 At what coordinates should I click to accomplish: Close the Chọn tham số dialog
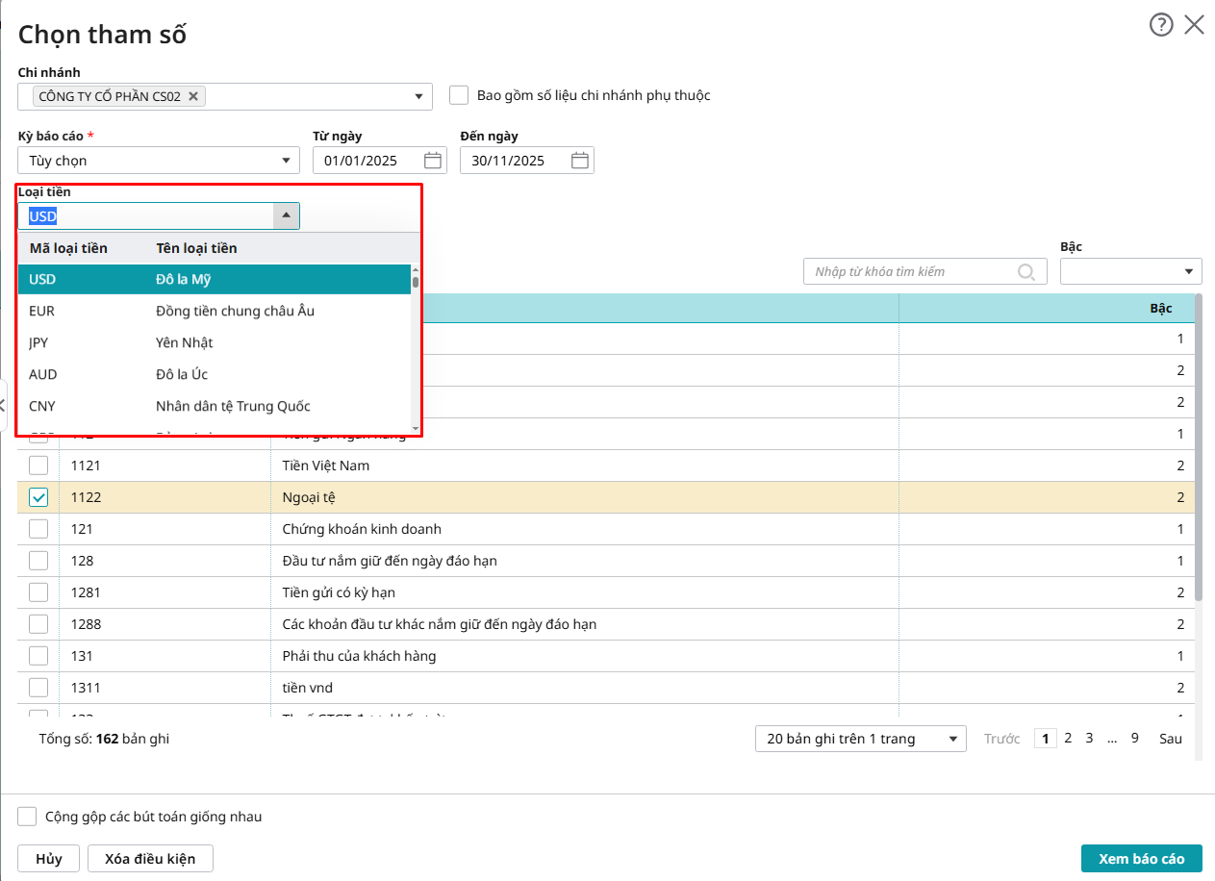(1194, 25)
